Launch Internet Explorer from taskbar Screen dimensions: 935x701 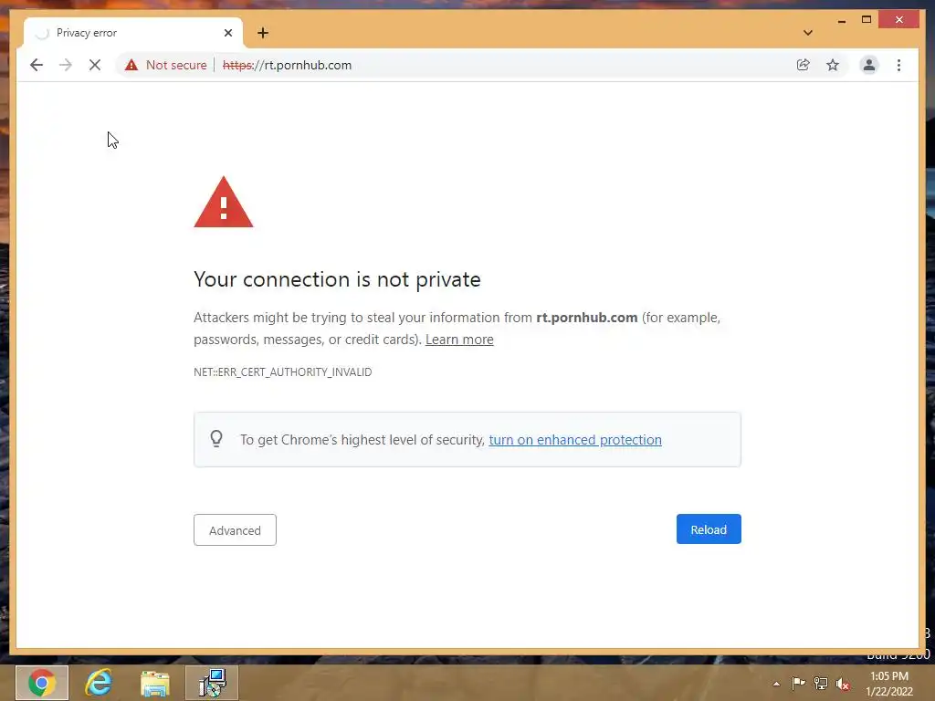99,683
